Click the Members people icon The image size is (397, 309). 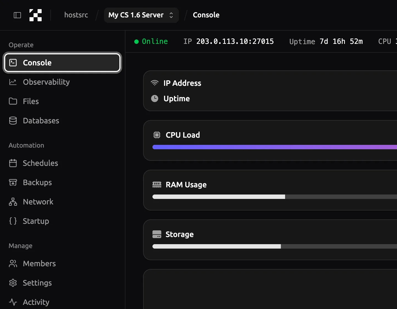point(13,263)
